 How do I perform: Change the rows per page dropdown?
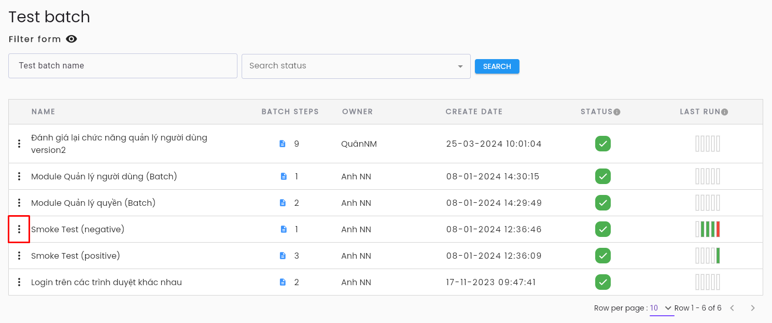(662, 308)
